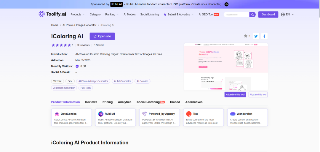
Task: Click the flame icon beside Submit & Advertise
Action: (165, 15)
